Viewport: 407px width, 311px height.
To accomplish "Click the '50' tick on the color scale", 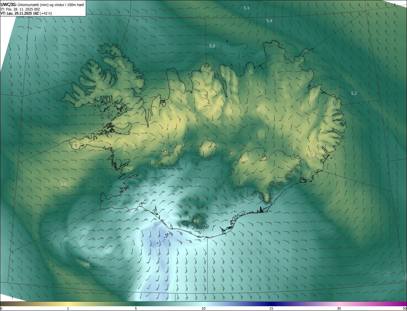I will pos(404,309).
